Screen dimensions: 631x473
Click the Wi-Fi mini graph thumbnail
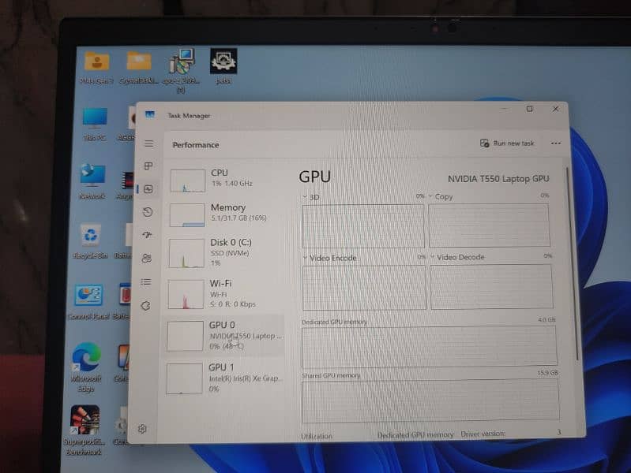[x=186, y=294]
